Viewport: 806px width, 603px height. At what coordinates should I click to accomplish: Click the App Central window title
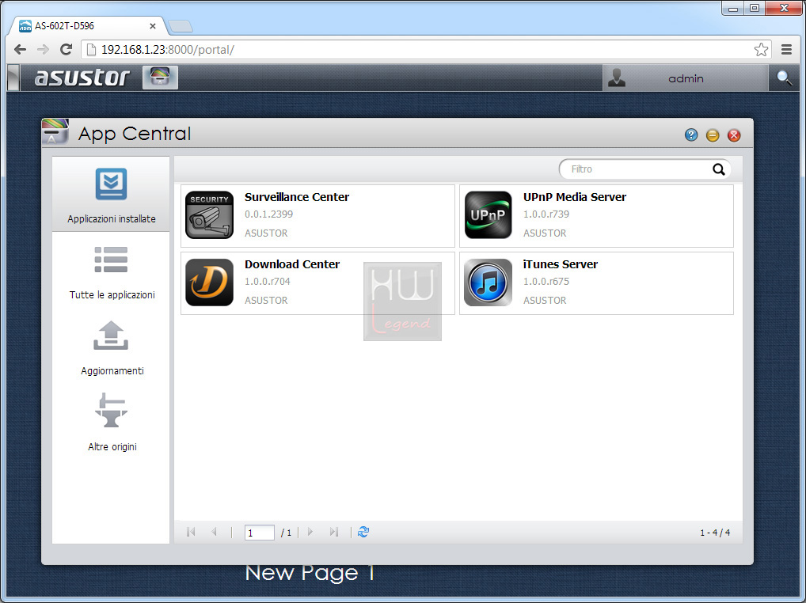(135, 134)
